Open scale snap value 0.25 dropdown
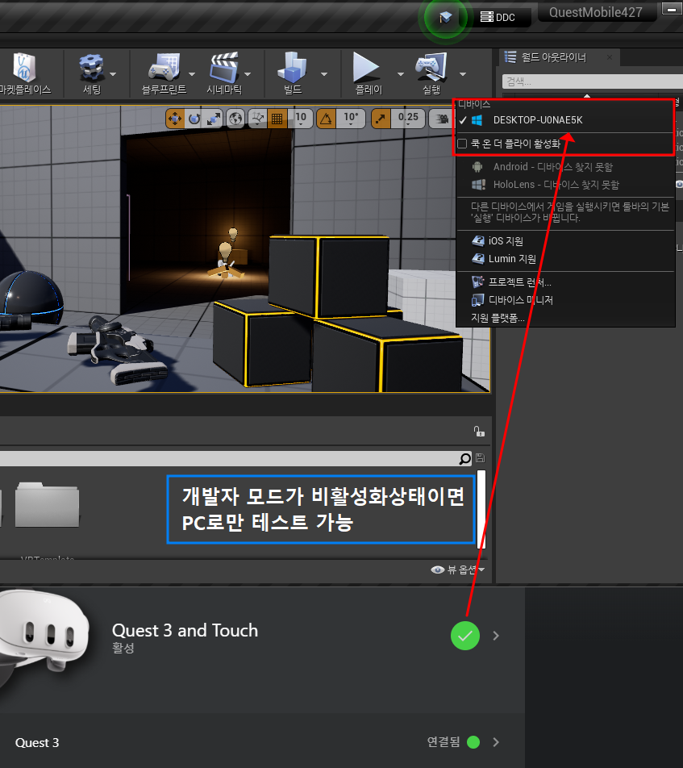The image size is (683, 768). pos(408,119)
